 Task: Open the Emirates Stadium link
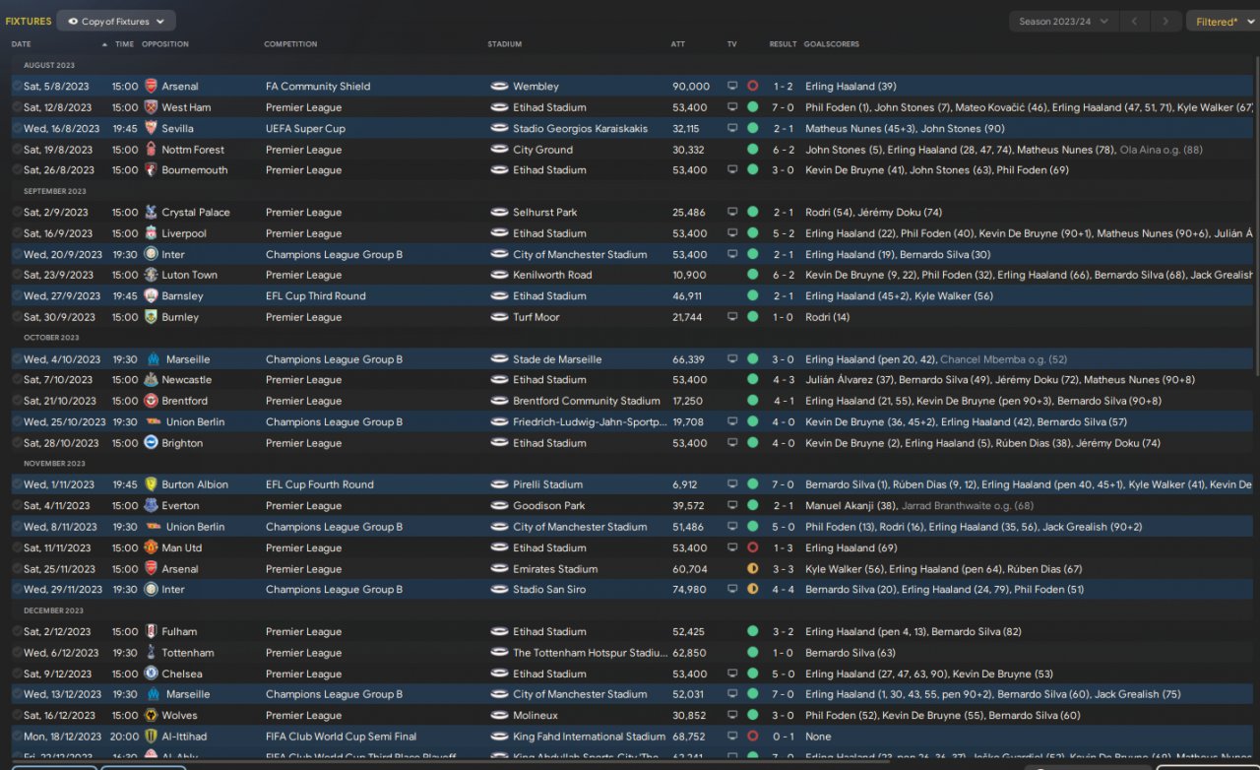point(555,569)
